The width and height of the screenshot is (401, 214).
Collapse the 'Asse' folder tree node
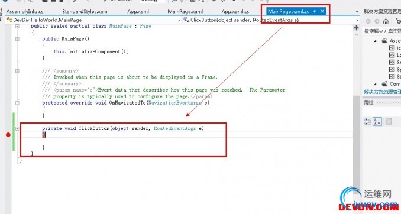coord(375,41)
